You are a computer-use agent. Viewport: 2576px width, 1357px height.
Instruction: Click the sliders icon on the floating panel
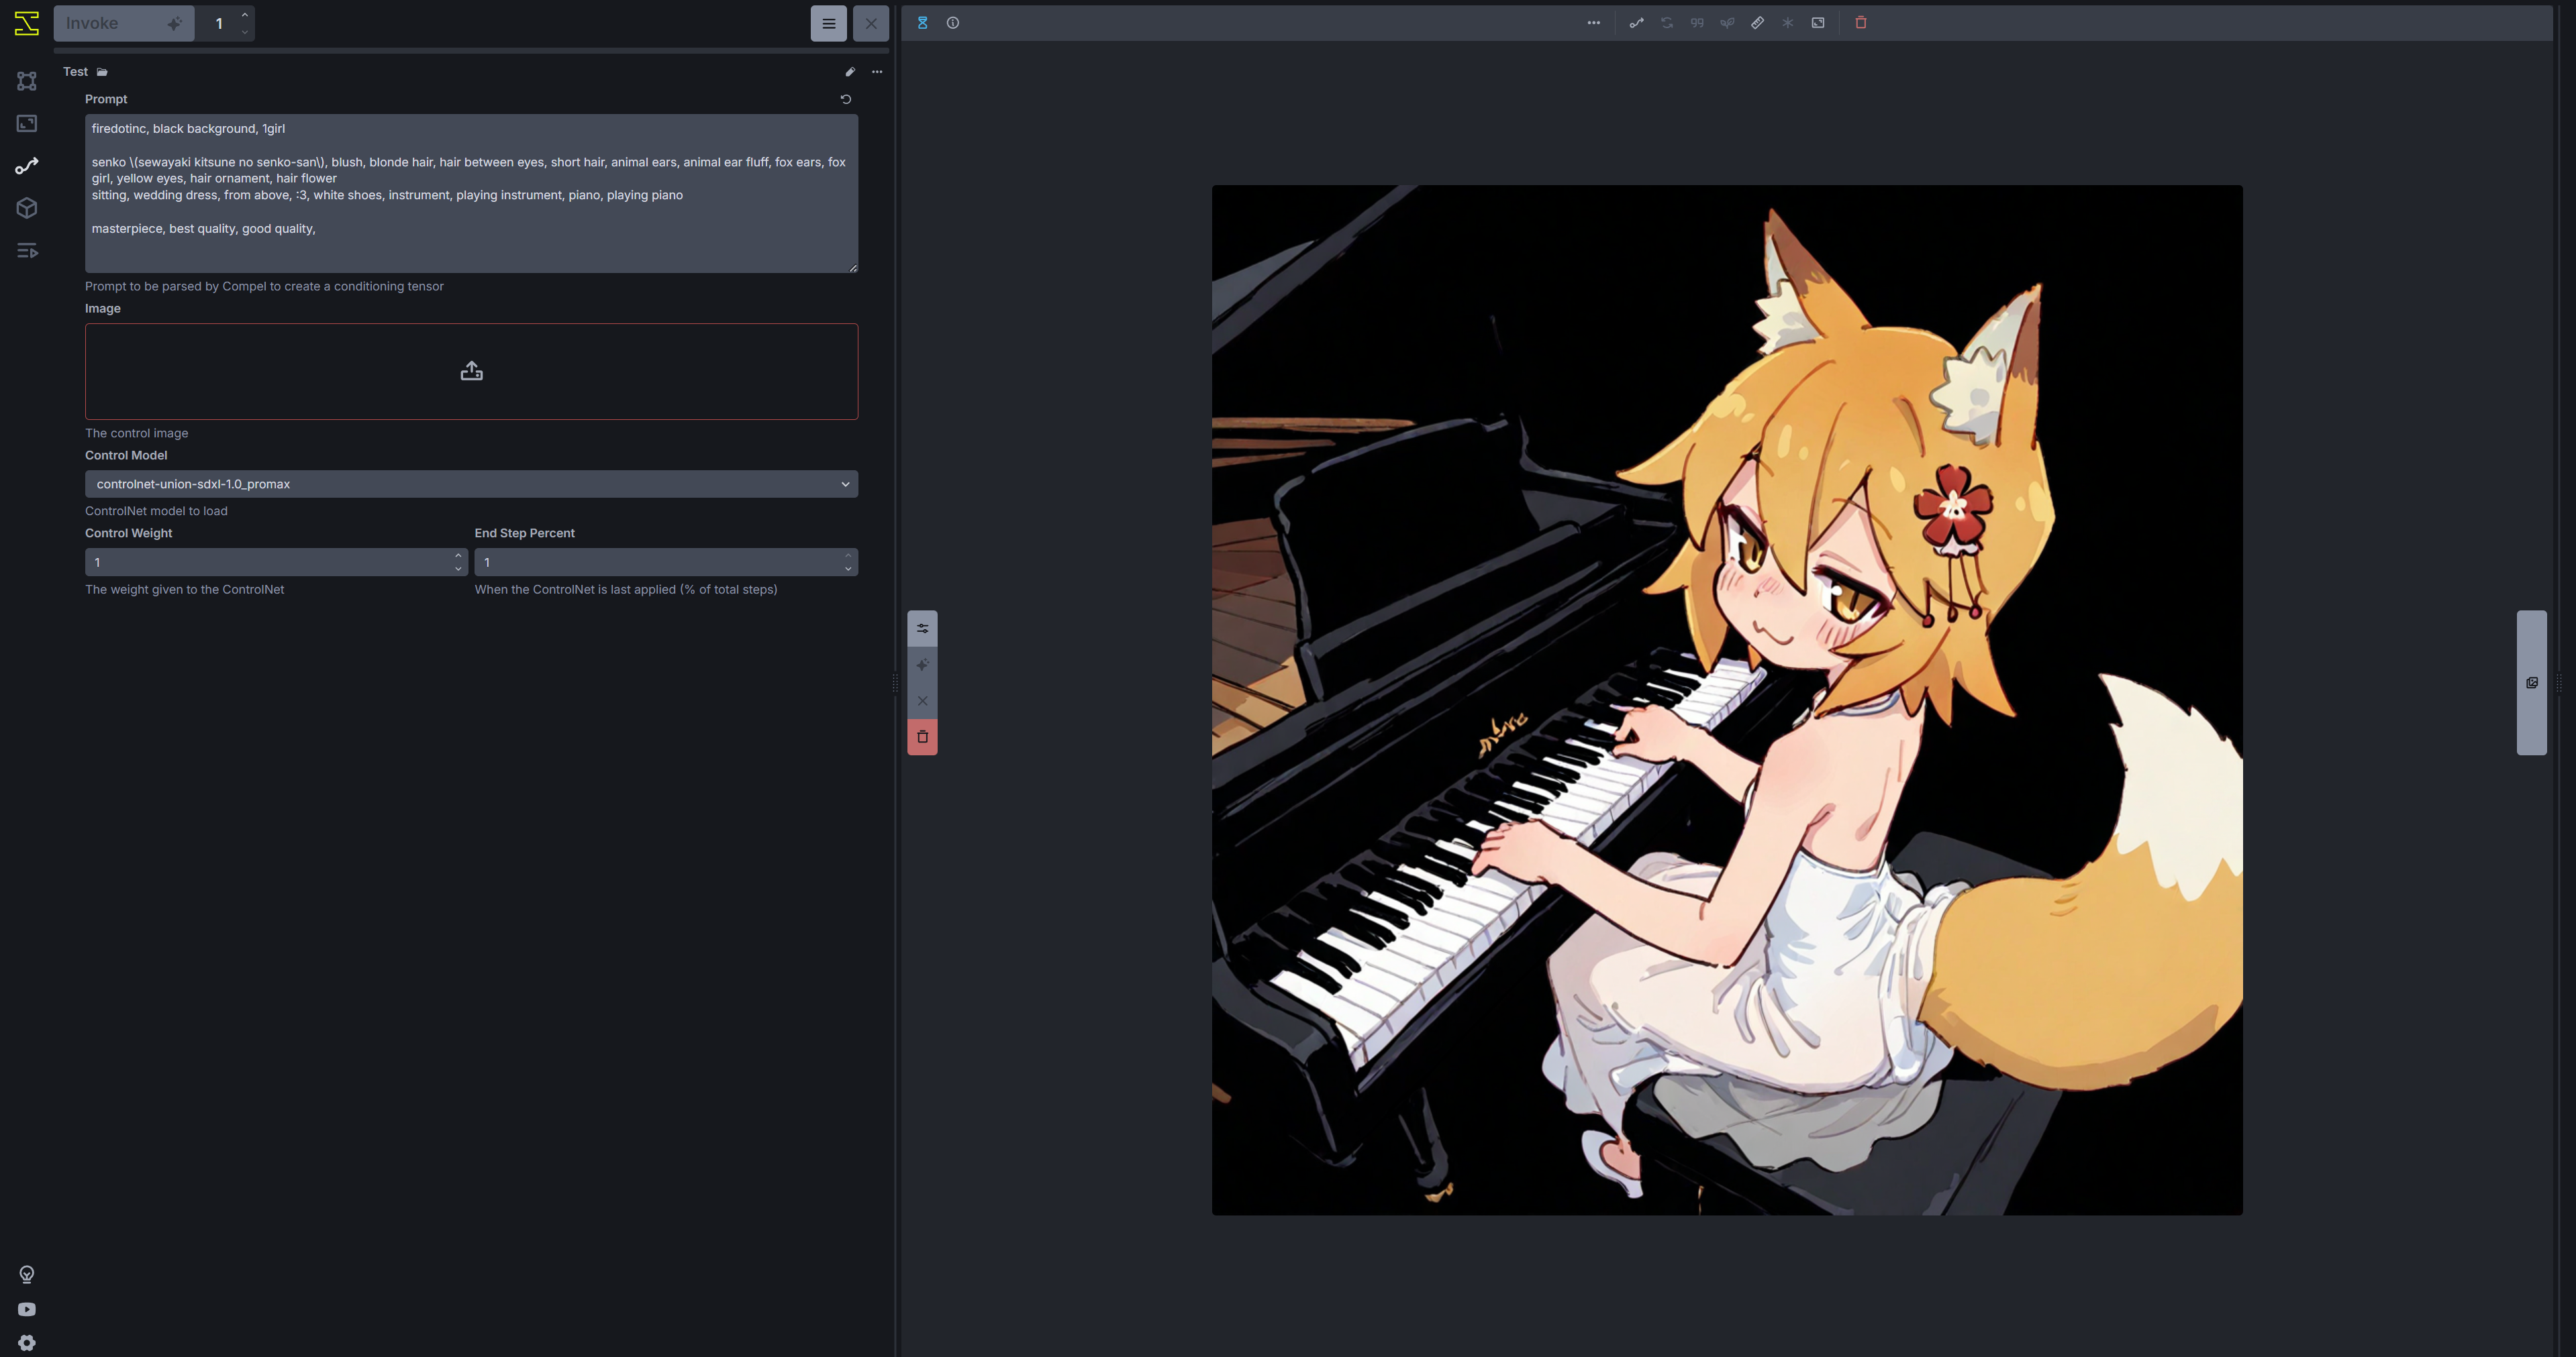tap(922, 629)
